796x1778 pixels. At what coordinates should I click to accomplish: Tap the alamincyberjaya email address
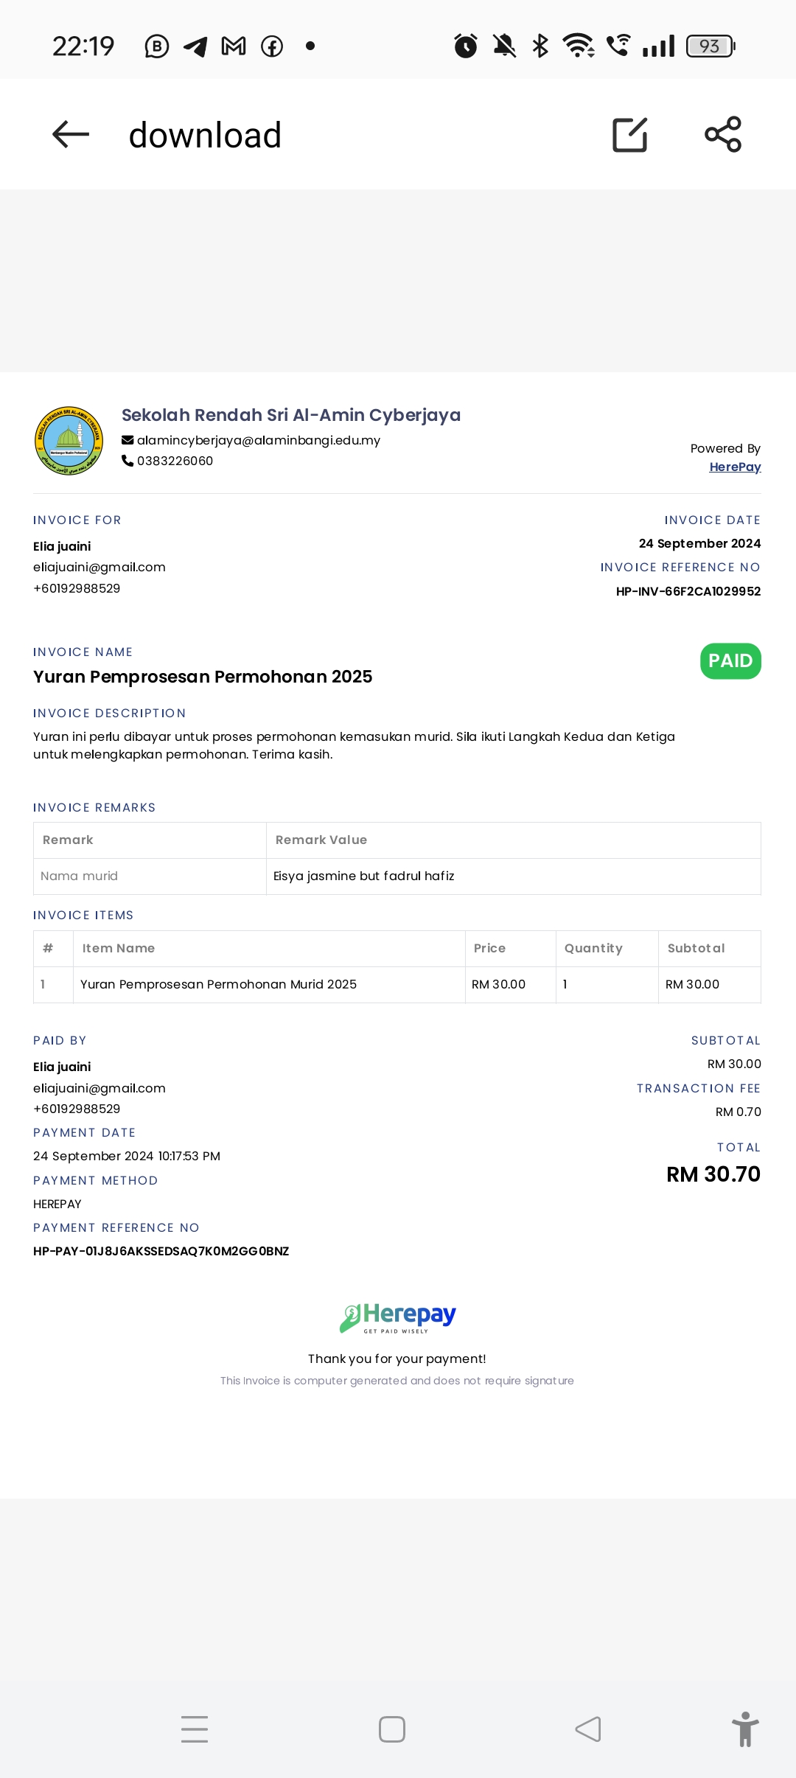click(259, 440)
